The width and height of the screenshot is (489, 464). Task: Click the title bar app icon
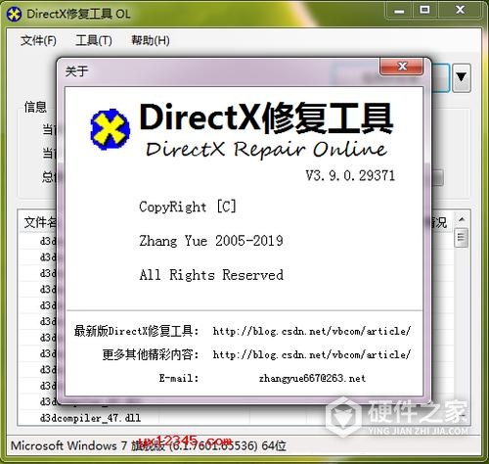(x=14, y=14)
